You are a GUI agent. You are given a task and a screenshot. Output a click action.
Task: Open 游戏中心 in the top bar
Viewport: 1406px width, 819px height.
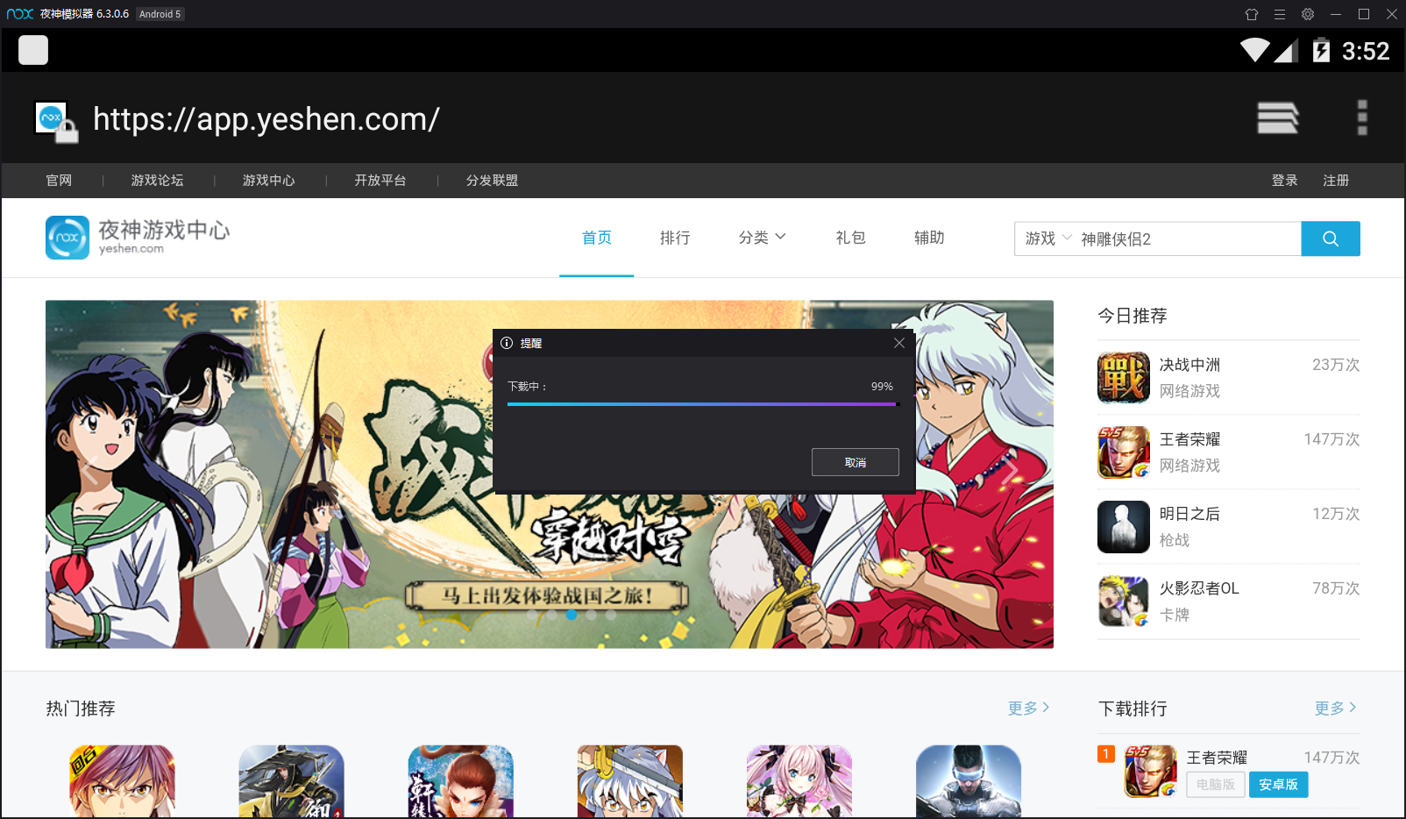pyautogui.click(x=269, y=181)
